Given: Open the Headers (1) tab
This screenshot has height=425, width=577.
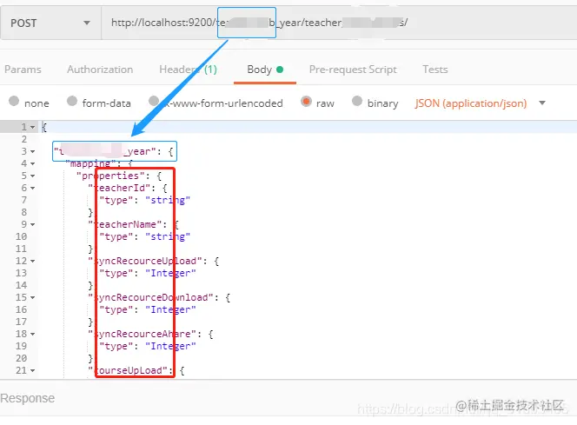Looking at the screenshot, I should [188, 70].
